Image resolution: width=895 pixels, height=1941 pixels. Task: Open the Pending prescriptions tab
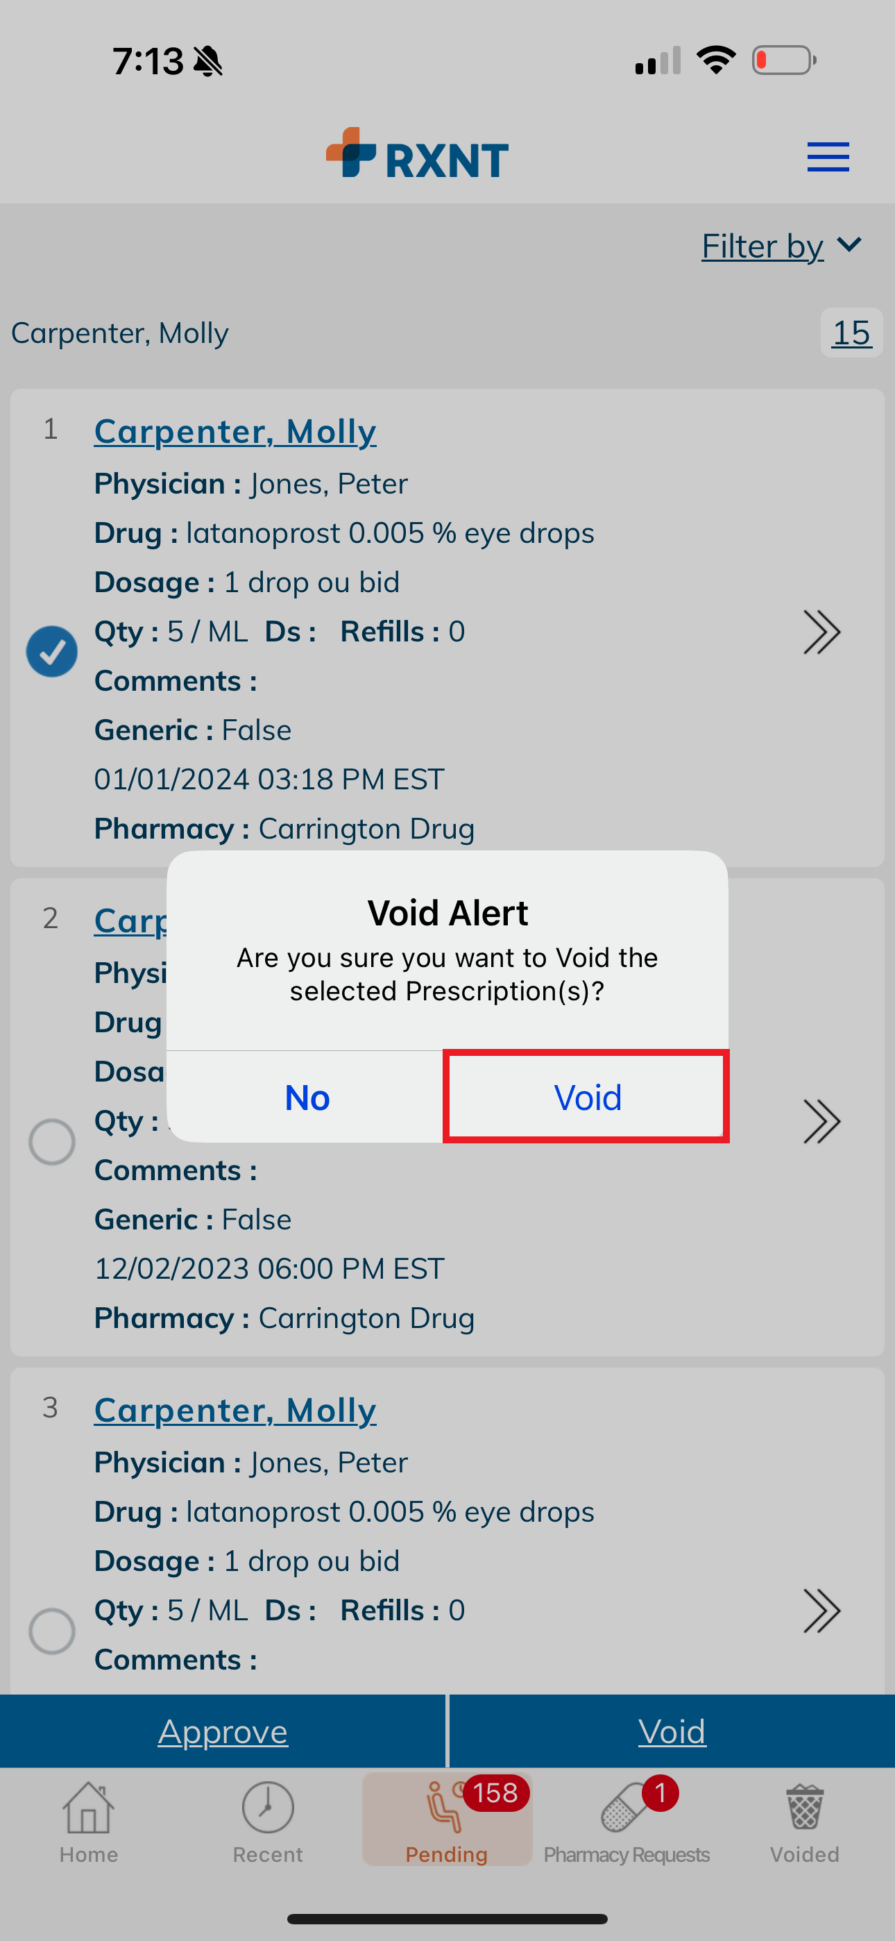coord(447,1819)
